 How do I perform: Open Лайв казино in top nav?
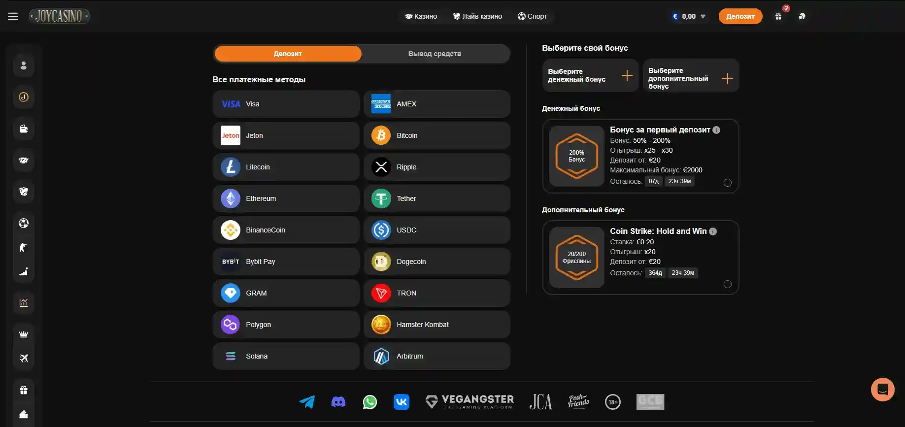477,16
